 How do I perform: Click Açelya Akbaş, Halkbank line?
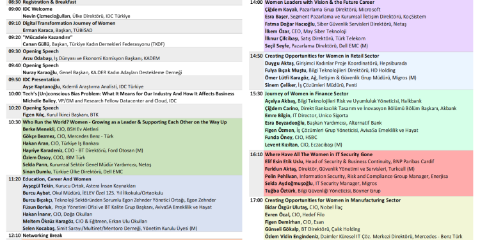[x=343, y=101]
